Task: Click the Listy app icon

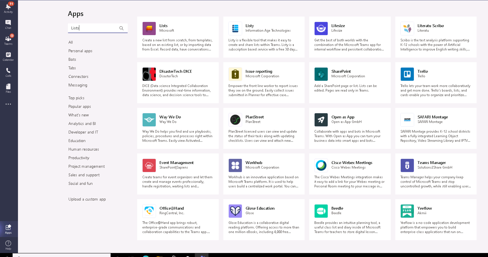Action: tap(235, 29)
